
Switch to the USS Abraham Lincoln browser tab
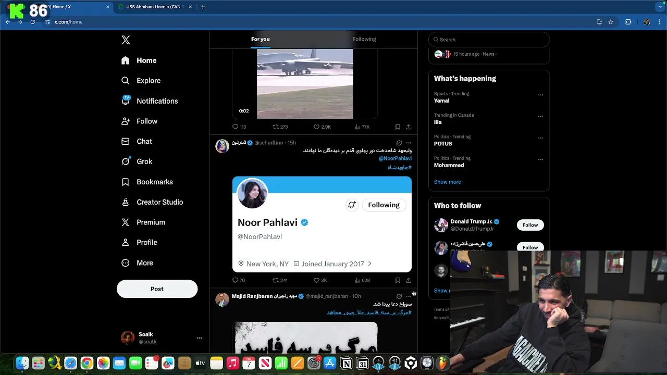(155, 7)
